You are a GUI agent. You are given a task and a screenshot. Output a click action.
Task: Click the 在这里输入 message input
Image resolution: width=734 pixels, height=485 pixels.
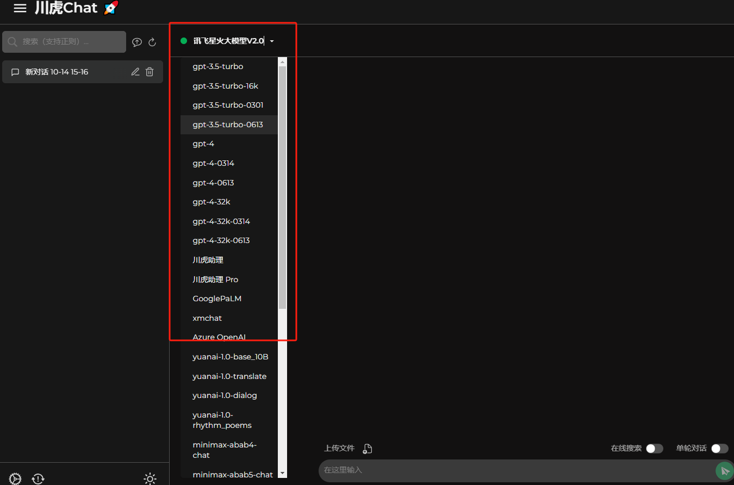(517, 470)
